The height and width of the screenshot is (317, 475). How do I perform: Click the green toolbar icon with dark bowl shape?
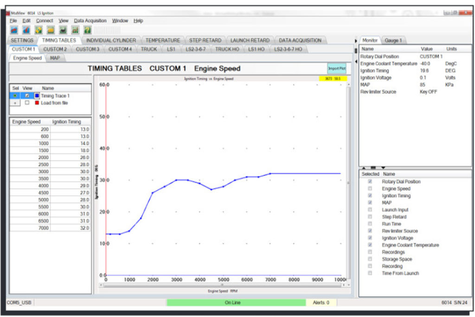pyautogui.click(x=63, y=30)
